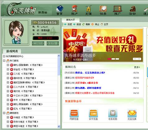This screenshot has width=148, height=130.
Task: Show previous banner with left arrow
Action: (x=135, y=59)
